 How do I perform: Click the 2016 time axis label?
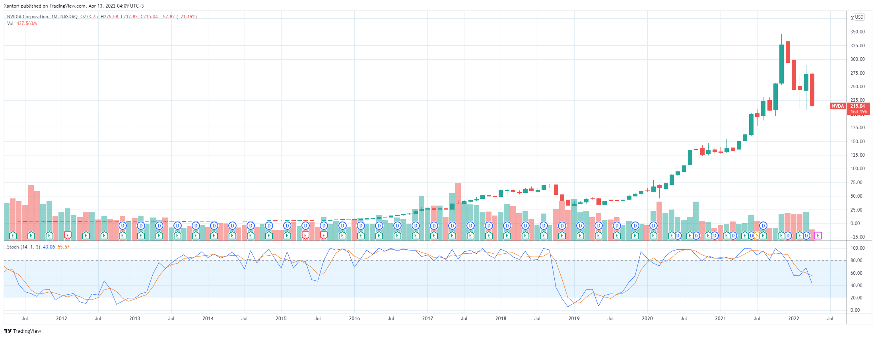[x=354, y=319]
